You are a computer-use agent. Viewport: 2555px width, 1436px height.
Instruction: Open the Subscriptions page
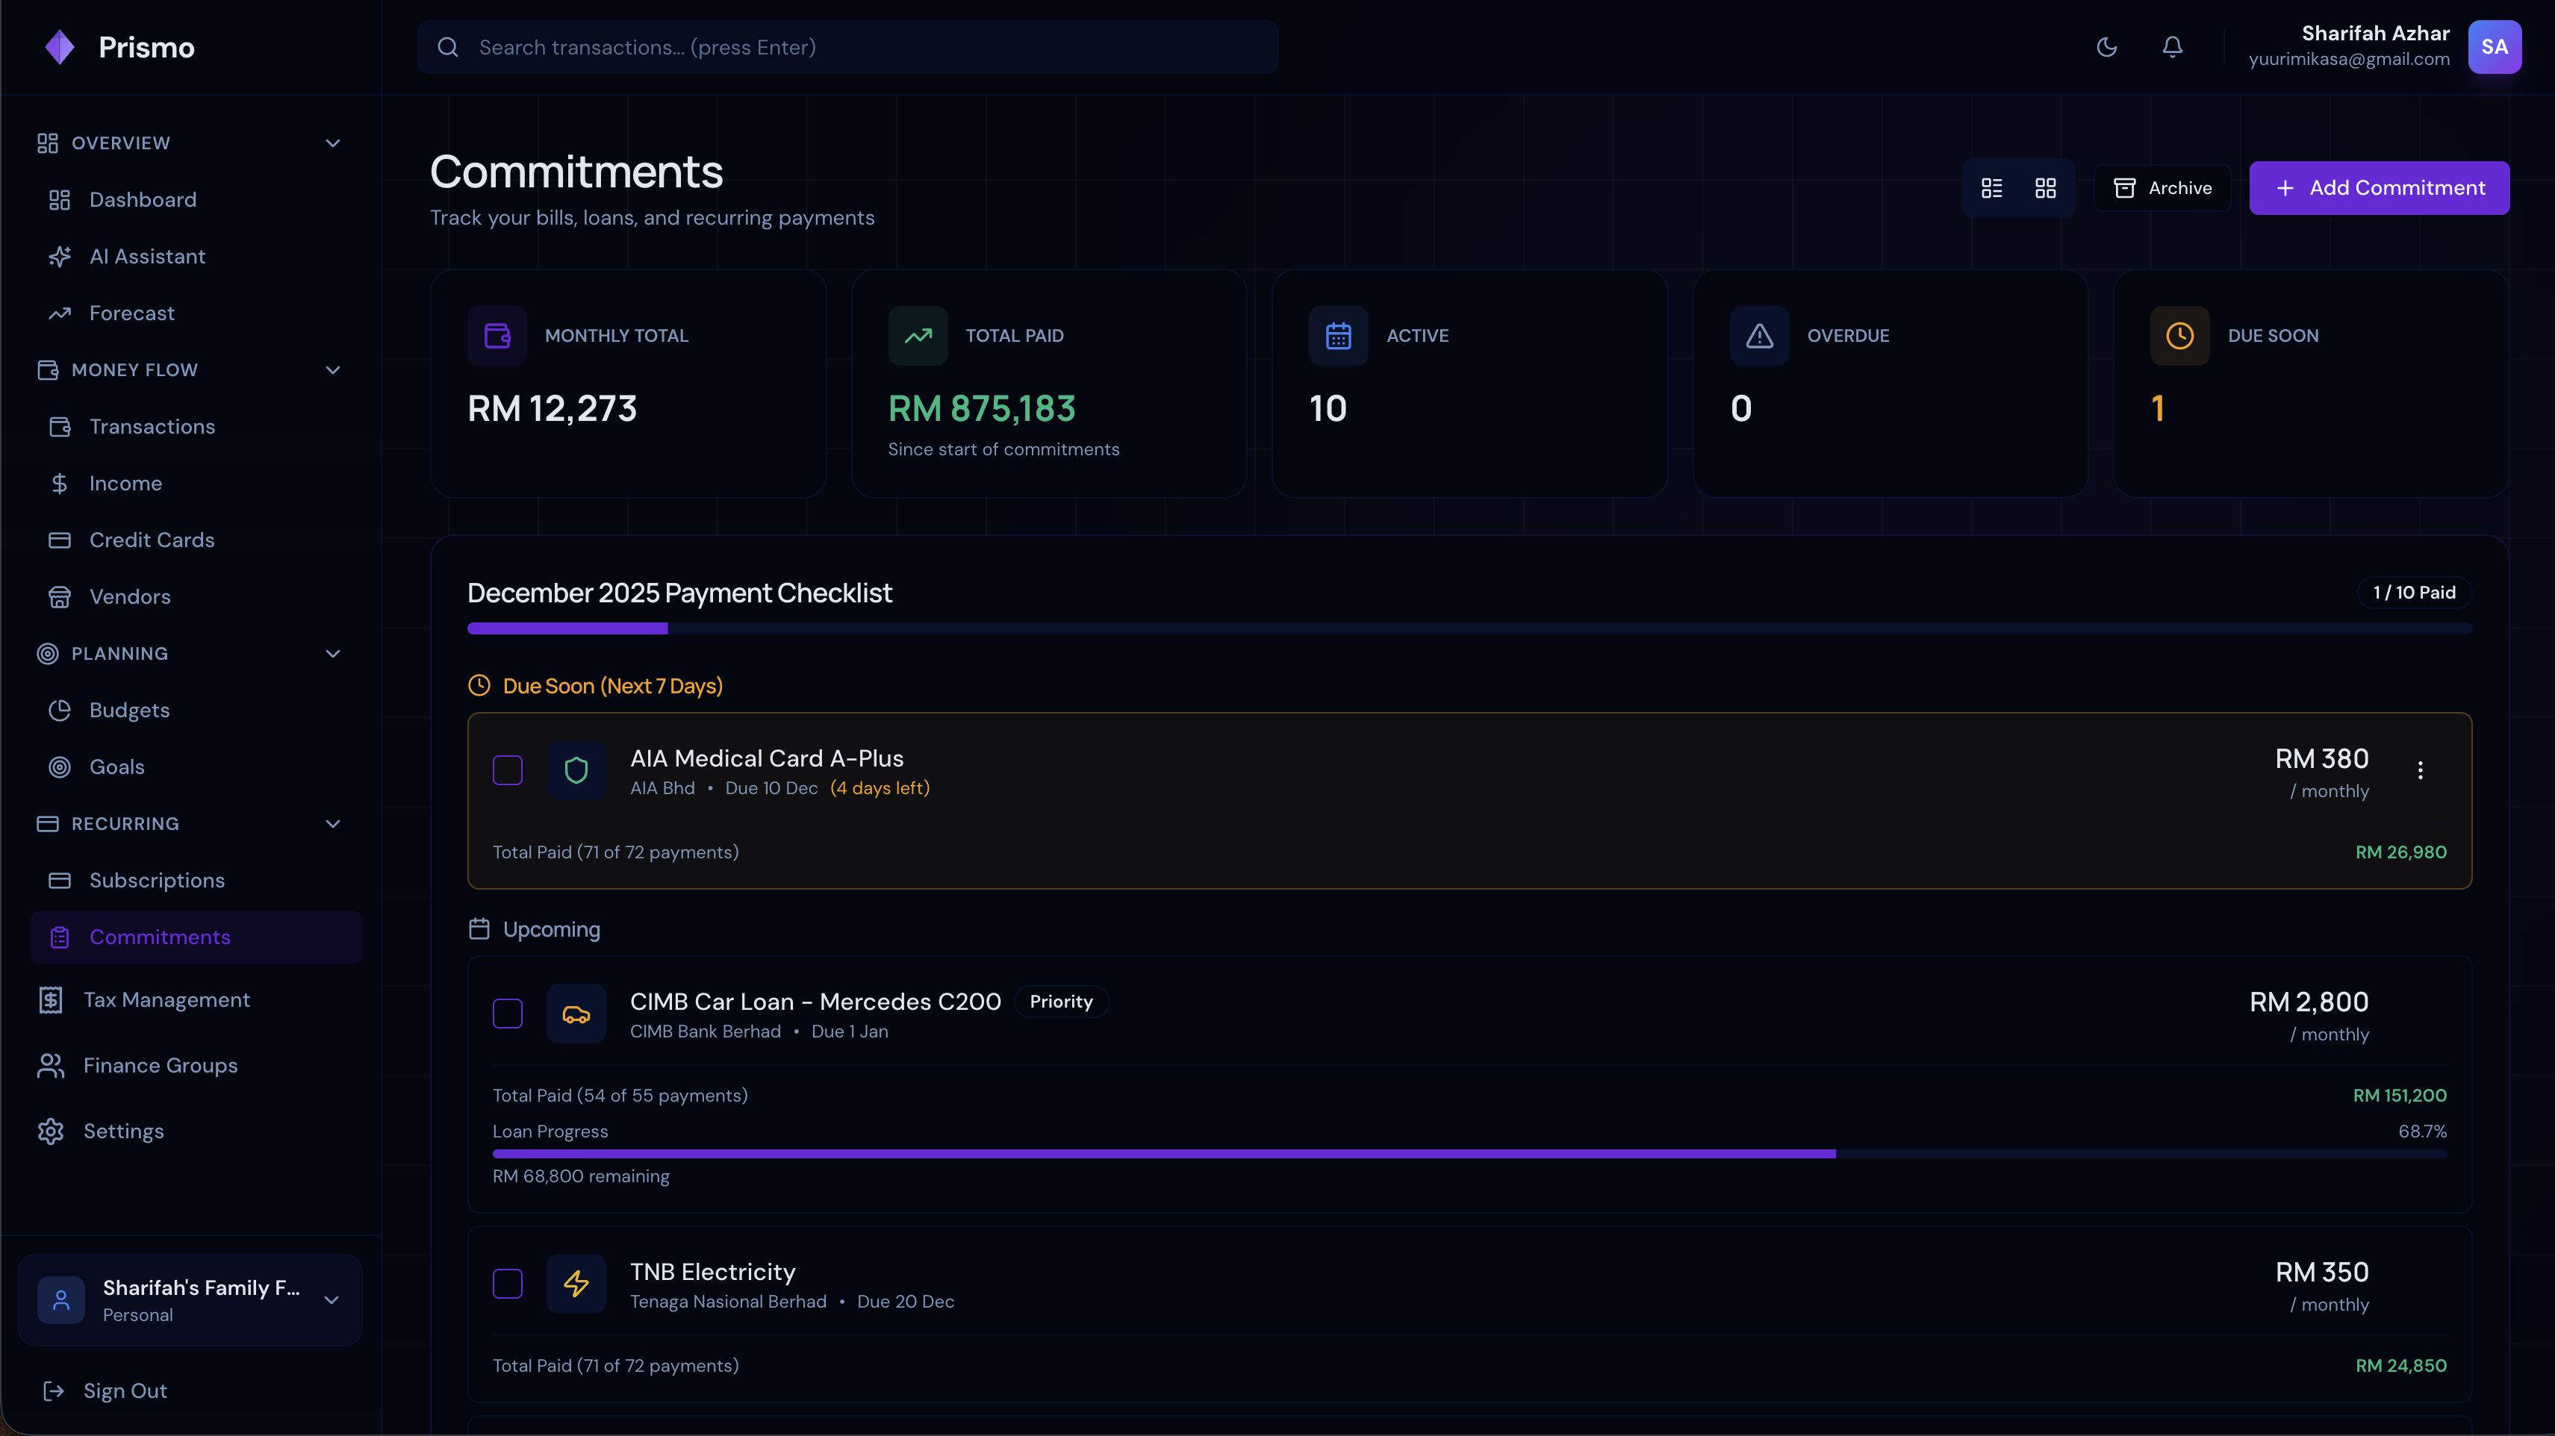point(157,881)
